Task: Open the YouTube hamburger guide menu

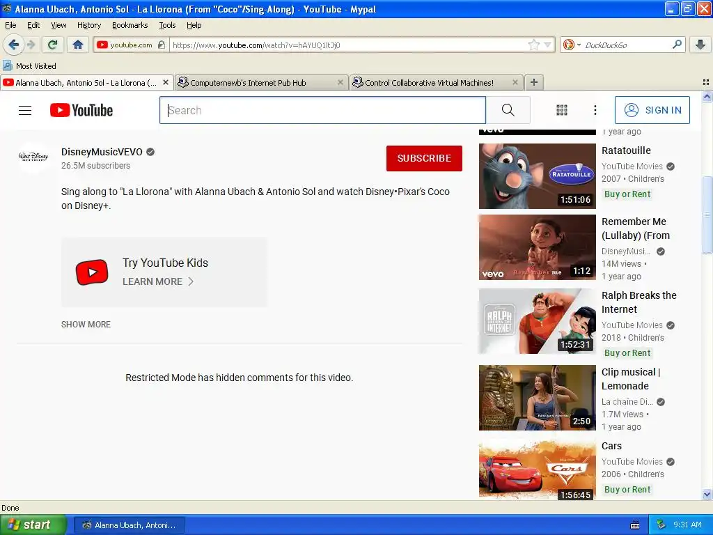Action: tap(25, 110)
